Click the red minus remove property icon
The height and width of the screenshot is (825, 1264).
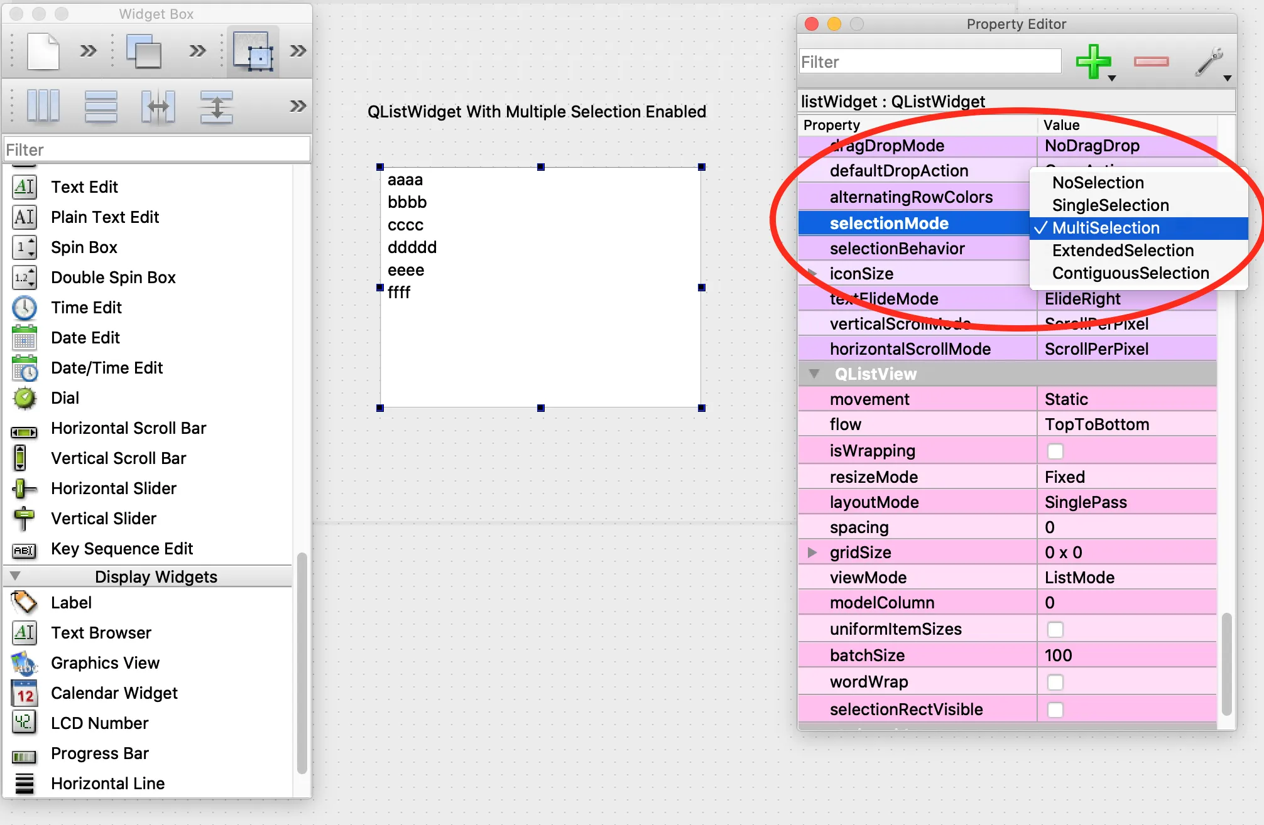point(1151,62)
